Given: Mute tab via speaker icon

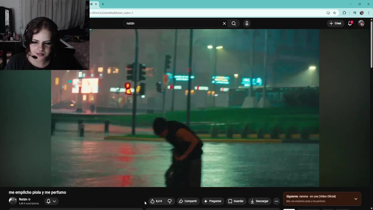Looking at the screenshot, I should (91, 4).
